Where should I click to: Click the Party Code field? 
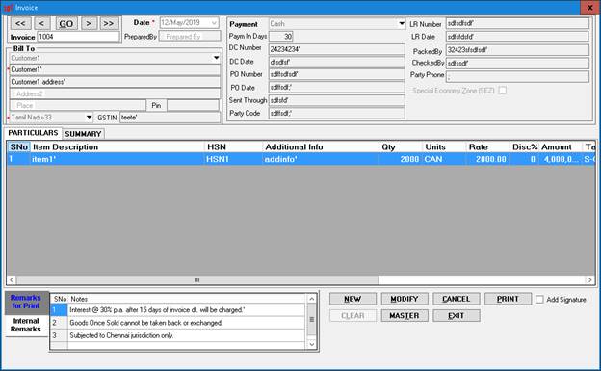(336, 113)
